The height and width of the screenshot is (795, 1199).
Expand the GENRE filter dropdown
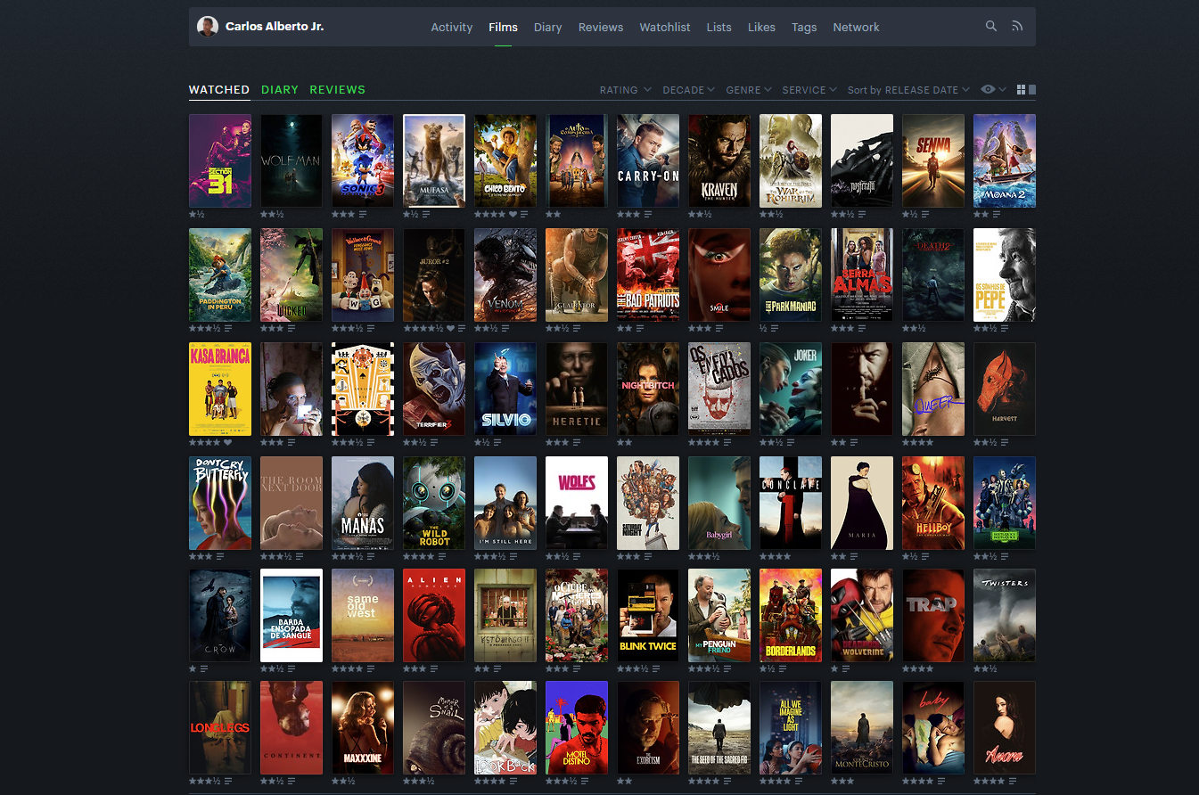[749, 90]
